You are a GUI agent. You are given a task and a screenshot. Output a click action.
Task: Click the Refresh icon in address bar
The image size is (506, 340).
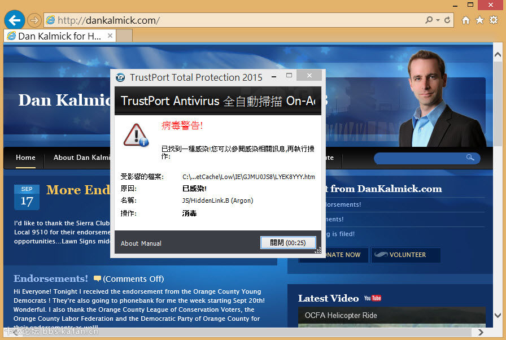[x=448, y=20]
